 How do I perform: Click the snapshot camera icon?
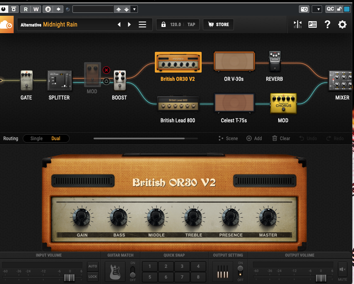click(x=304, y=9)
